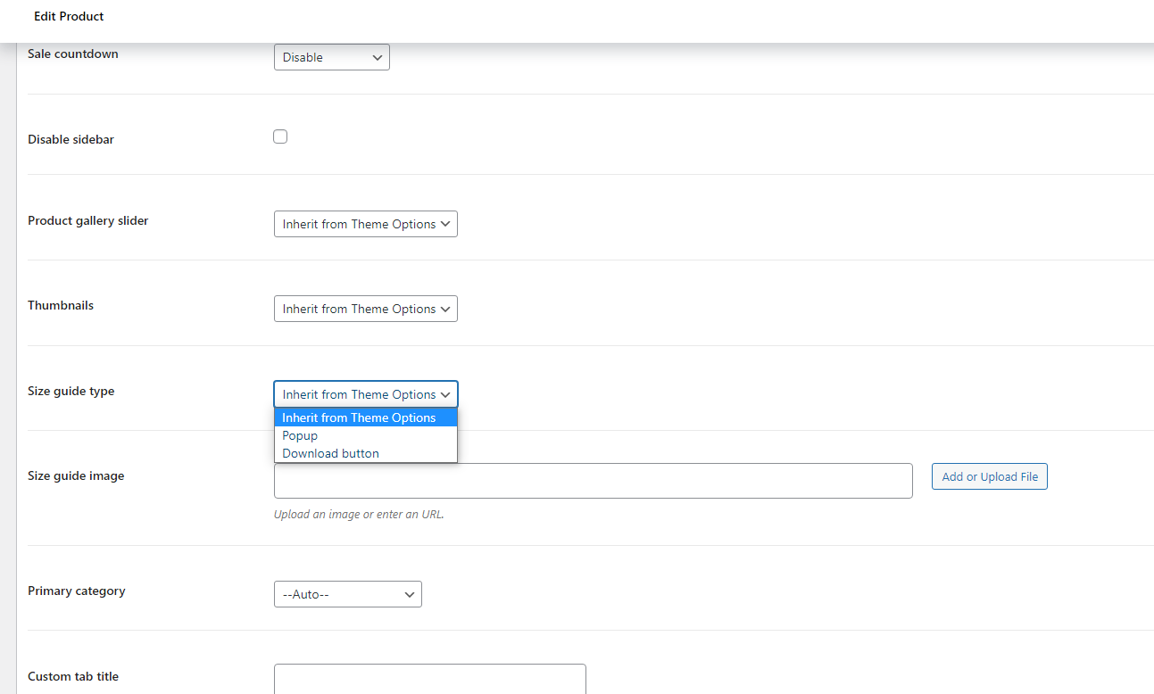Click the Primary category label
The width and height of the screenshot is (1154, 694).
[x=77, y=591]
